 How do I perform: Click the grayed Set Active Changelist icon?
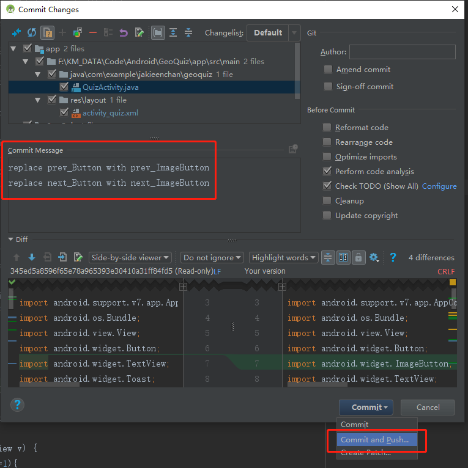point(108,32)
